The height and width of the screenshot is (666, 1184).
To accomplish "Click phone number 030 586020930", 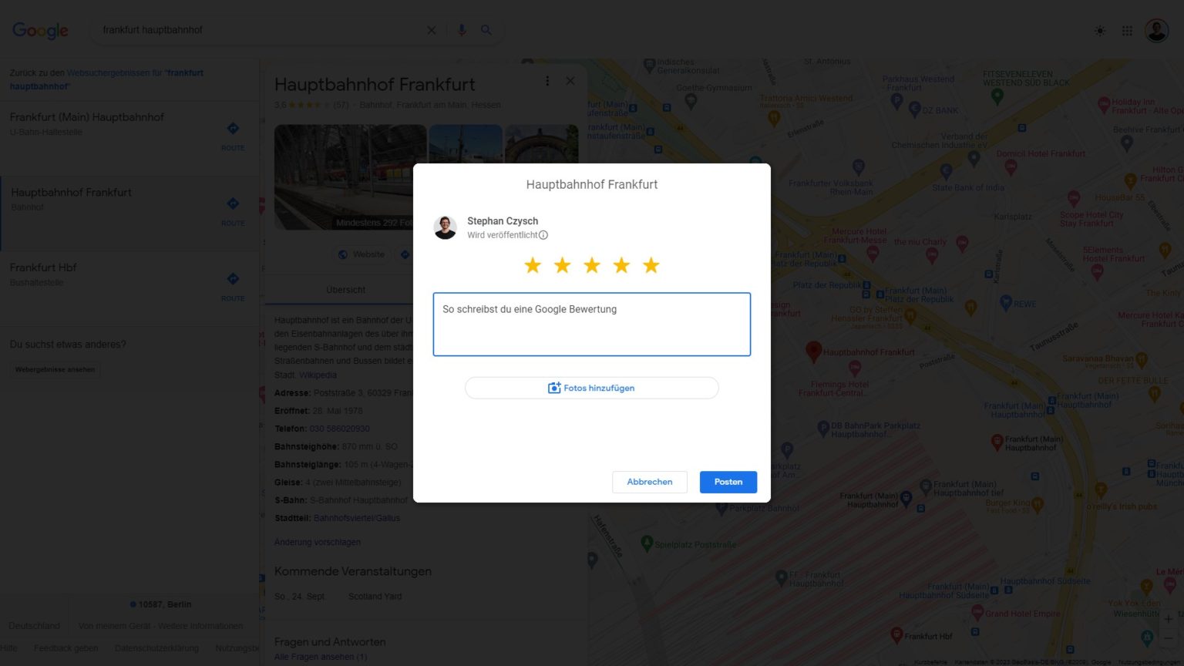I will click(x=339, y=429).
